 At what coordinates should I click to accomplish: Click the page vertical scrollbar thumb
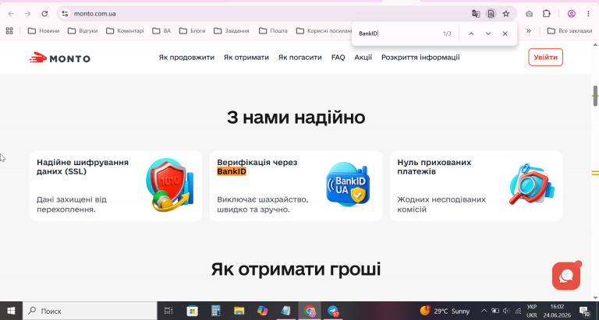(x=595, y=97)
